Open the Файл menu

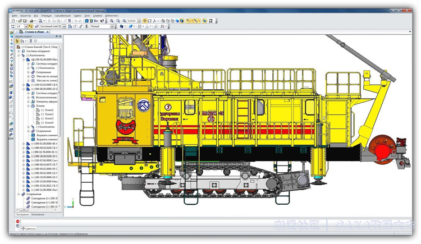[x=13, y=16]
